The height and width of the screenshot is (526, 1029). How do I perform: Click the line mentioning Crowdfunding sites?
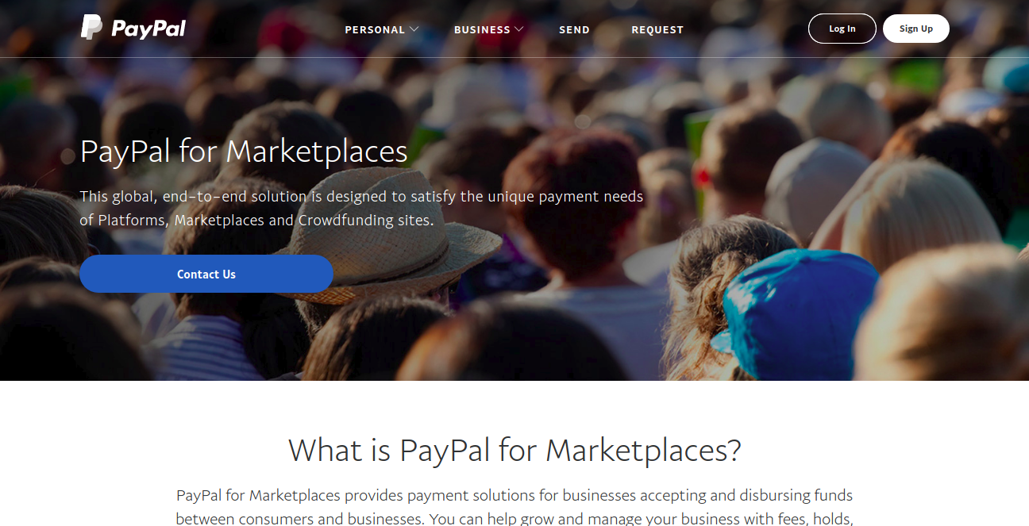(257, 220)
